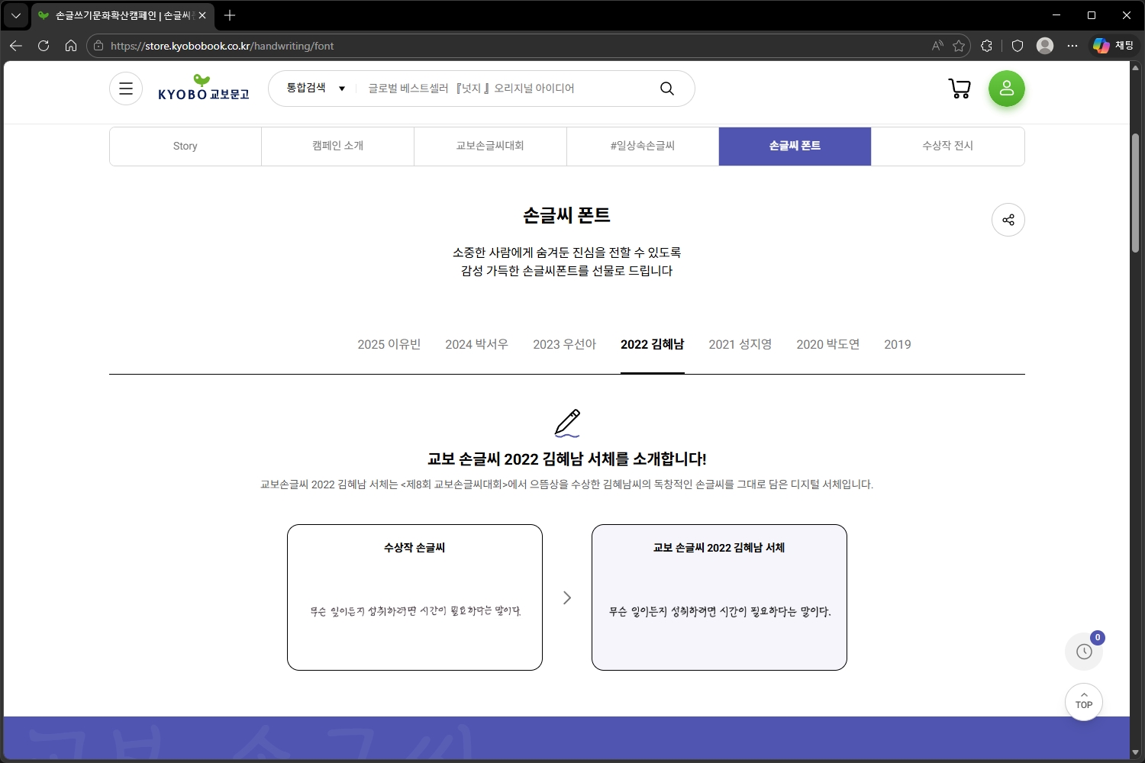Select the 2024 박서우 font tab
1145x763 pixels.
[x=477, y=345]
